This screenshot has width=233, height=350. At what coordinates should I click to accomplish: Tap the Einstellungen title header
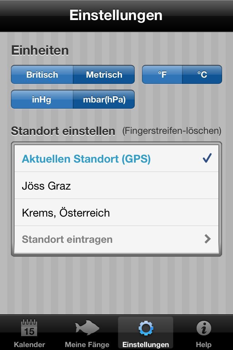coord(116,15)
